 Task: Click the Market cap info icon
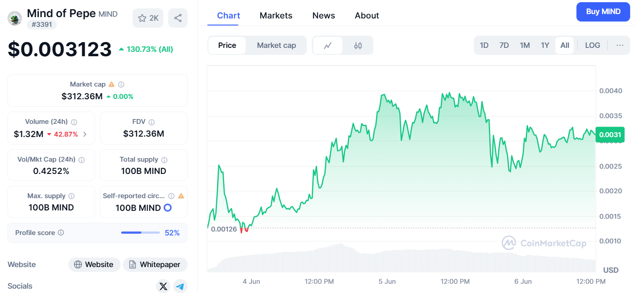121,84
